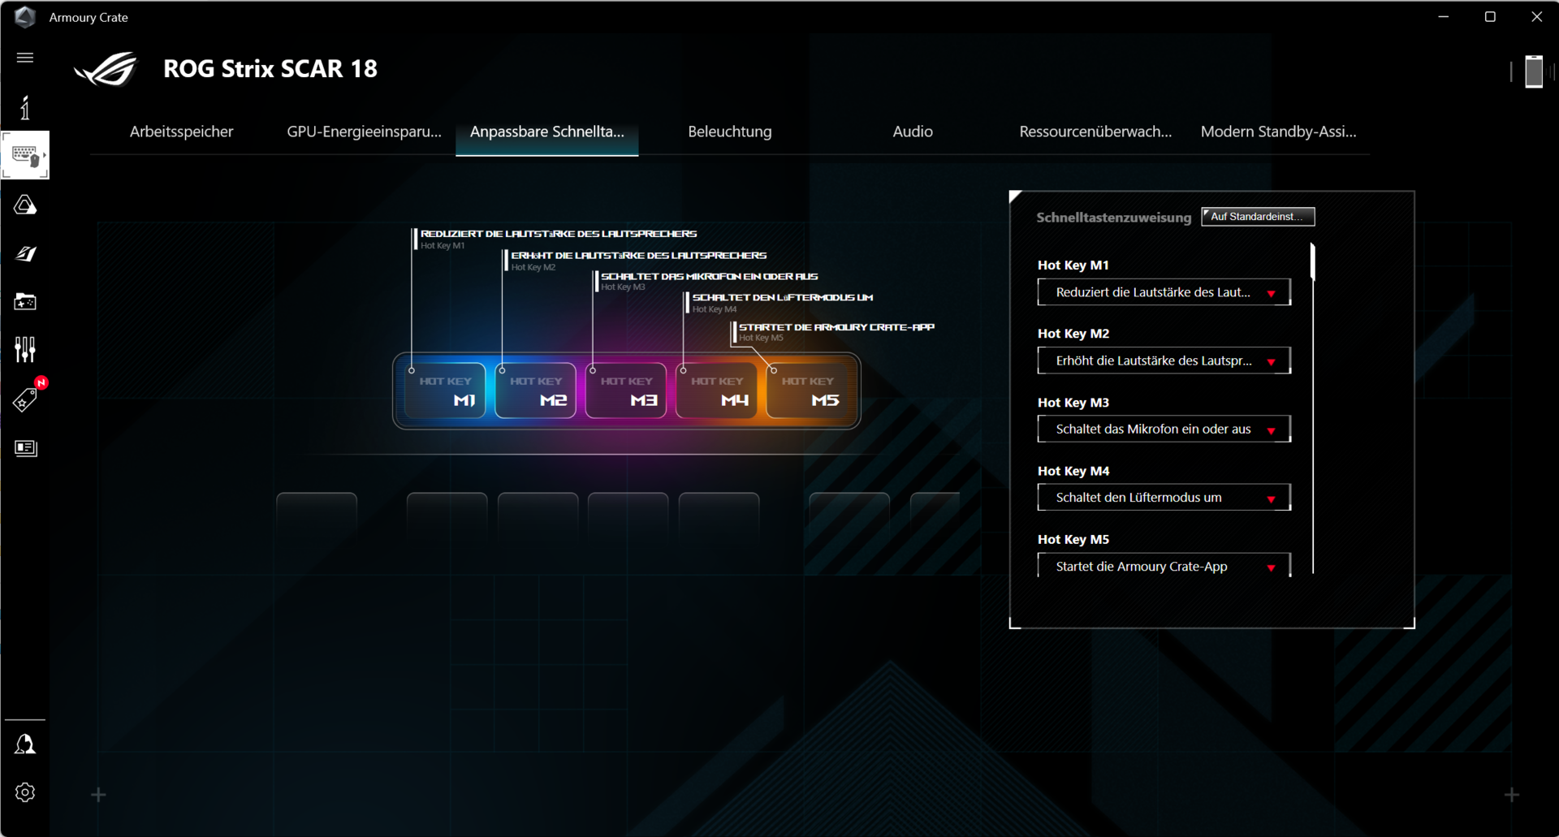The image size is (1559, 837).
Task: Expand the Hot Key M3 microphone dropdown
Action: pyautogui.click(x=1163, y=429)
